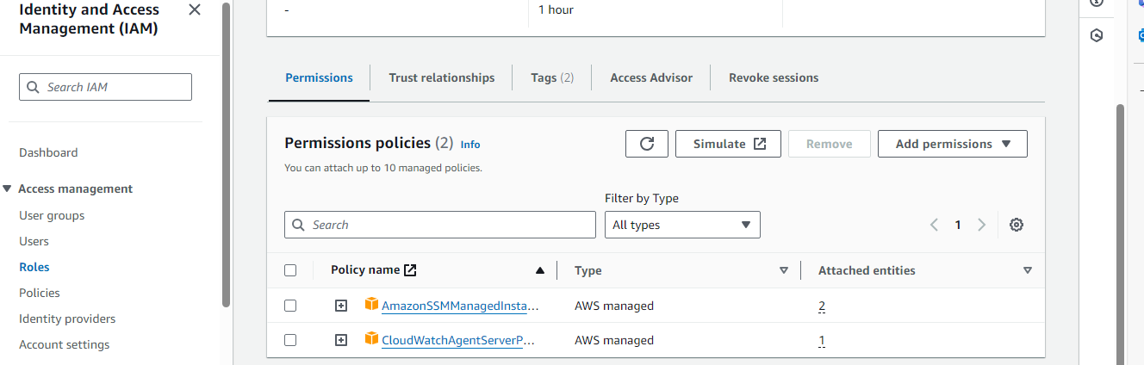1144x365 pixels.
Task: Click the '1 hour' session duration value
Action: pyautogui.click(x=556, y=10)
